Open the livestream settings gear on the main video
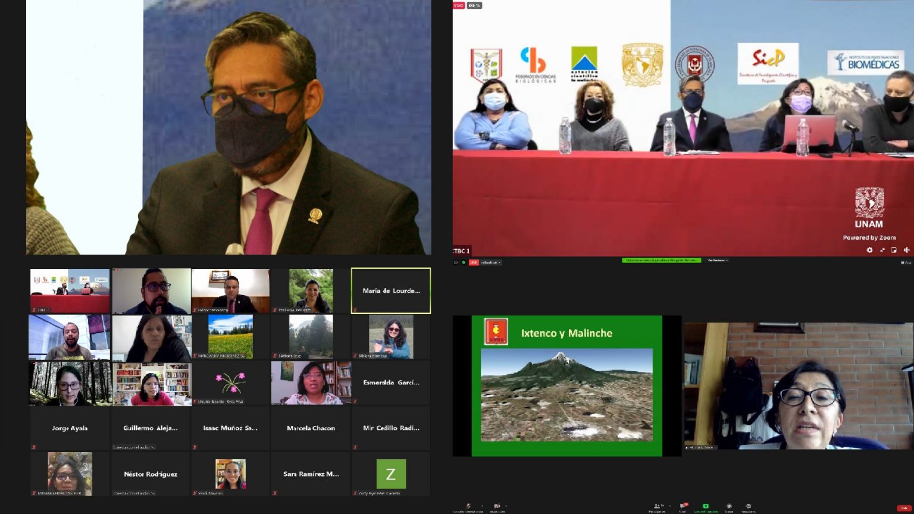Viewport: 914px width, 514px height. 871,249
